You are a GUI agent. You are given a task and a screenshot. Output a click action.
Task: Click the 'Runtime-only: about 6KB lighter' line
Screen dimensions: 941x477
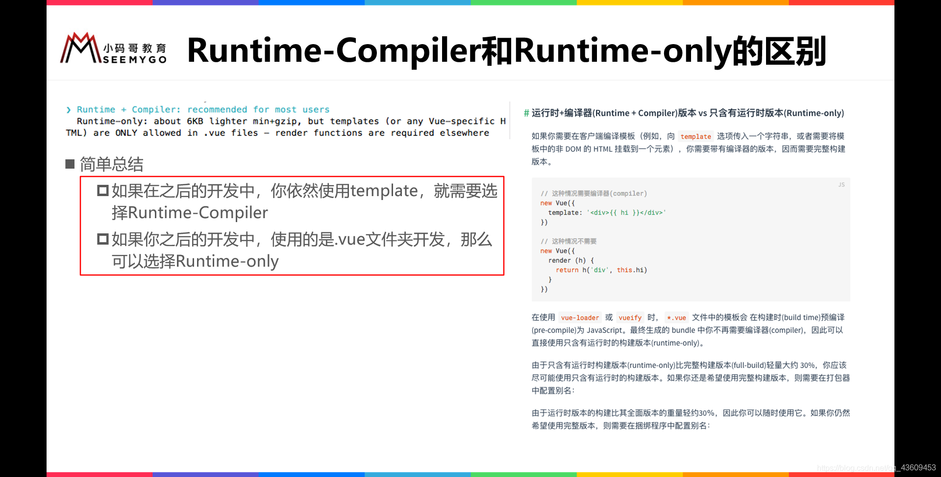click(x=291, y=121)
